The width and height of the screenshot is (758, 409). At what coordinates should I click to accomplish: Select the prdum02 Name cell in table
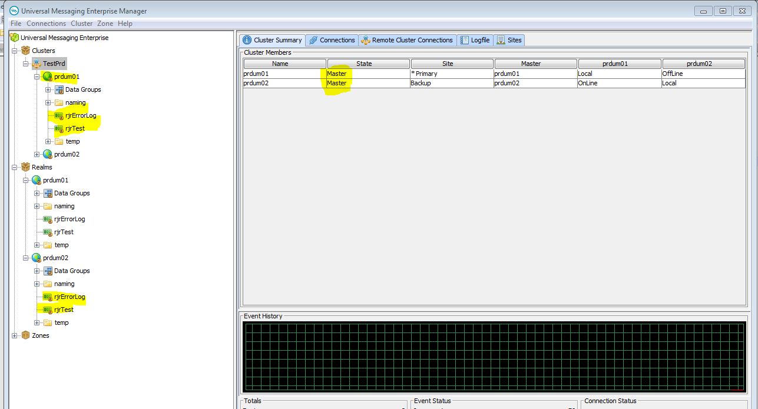coord(284,83)
